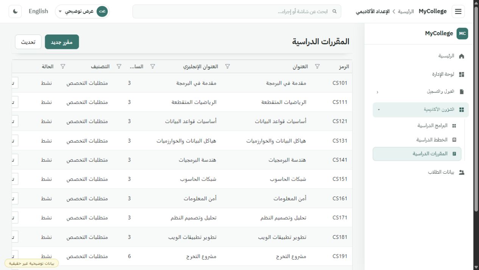Select the CS171 code cell
Image resolution: width=479 pixels, height=270 pixels.
[340, 218]
